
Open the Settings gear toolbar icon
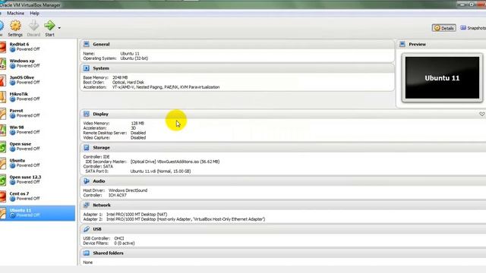(15, 28)
